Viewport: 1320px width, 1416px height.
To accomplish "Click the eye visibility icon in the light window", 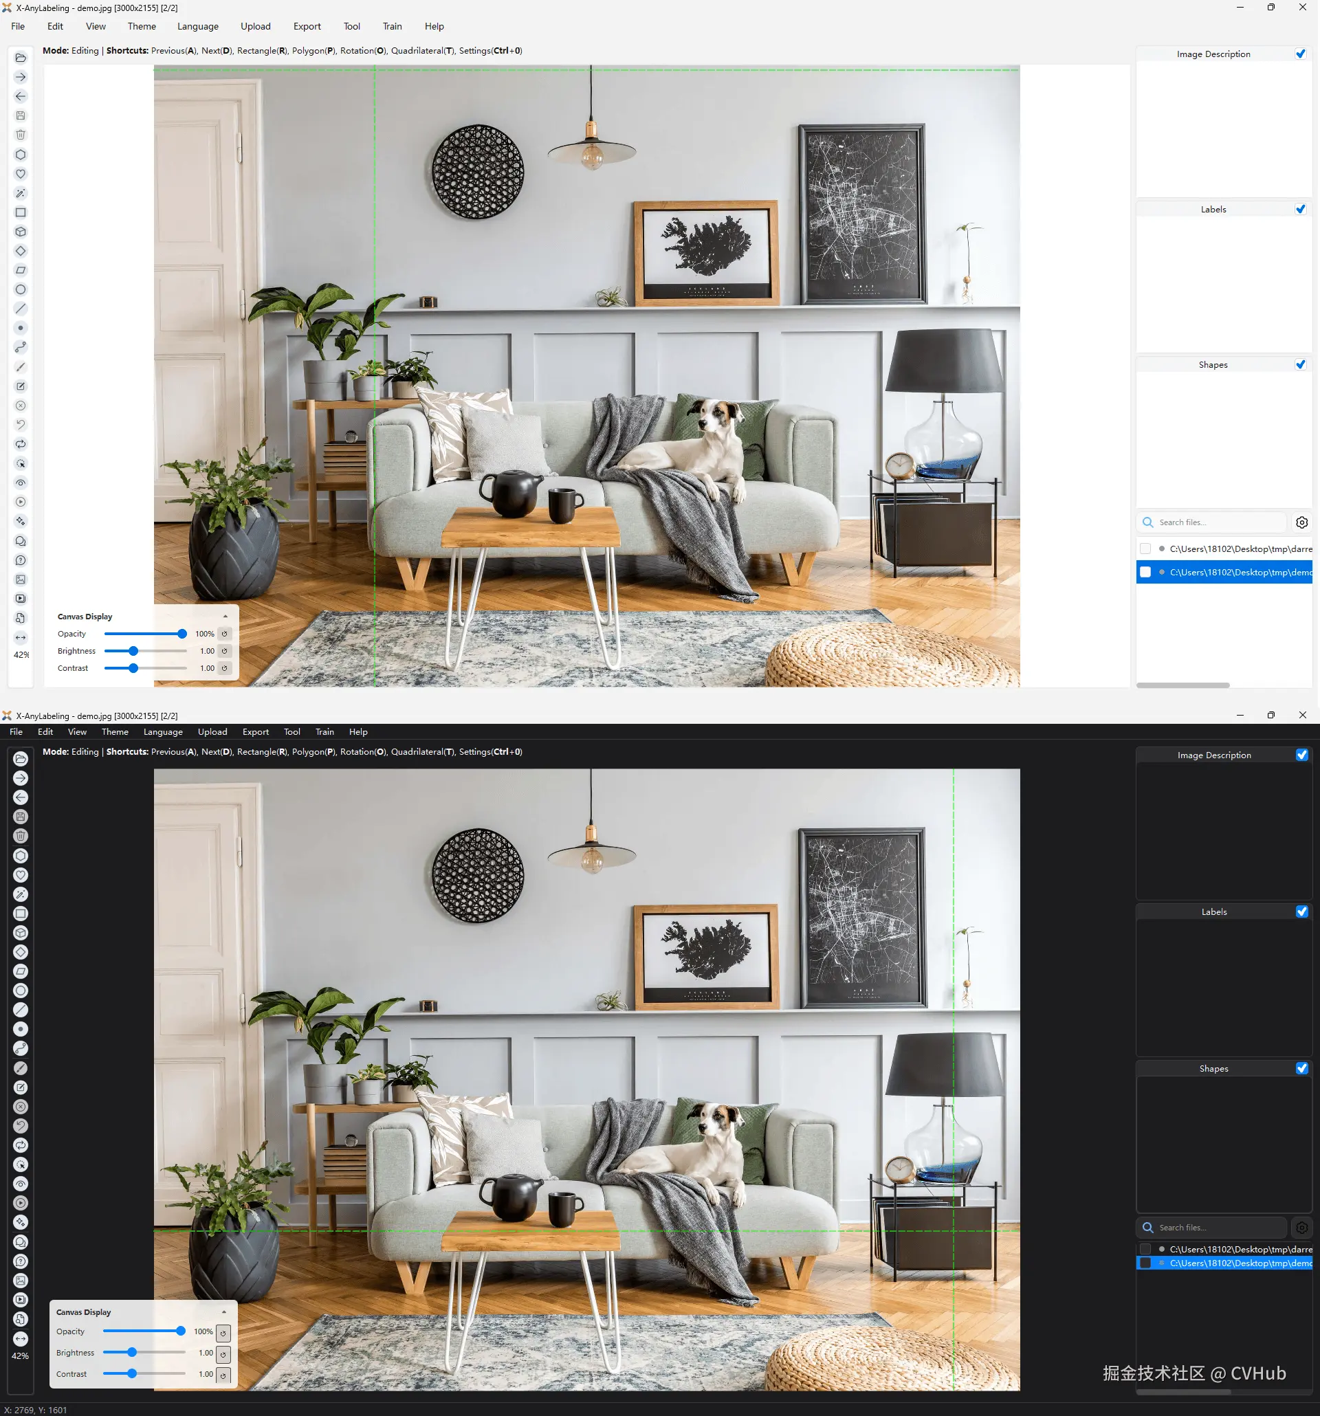I will pos(21,483).
